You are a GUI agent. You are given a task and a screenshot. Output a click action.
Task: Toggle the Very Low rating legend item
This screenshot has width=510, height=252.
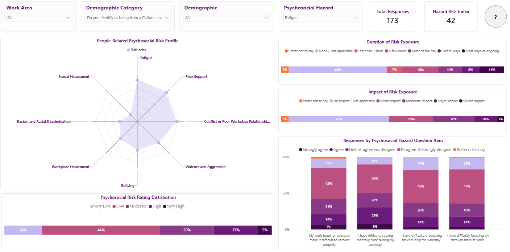101,206
